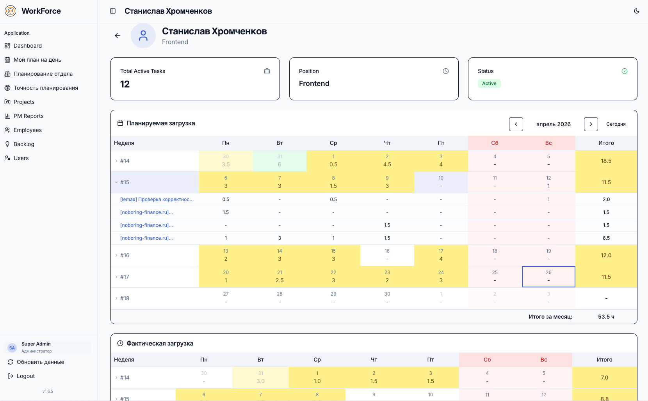The width and height of the screenshot is (648, 401).
Task: Toggle the sidebar collapse control
Action: [113, 11]
